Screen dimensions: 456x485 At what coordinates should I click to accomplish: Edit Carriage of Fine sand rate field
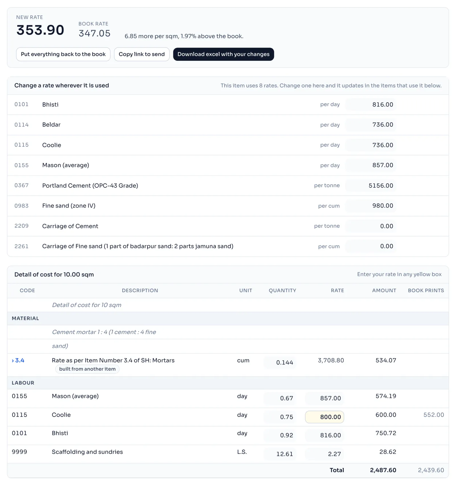pos(370,246)
